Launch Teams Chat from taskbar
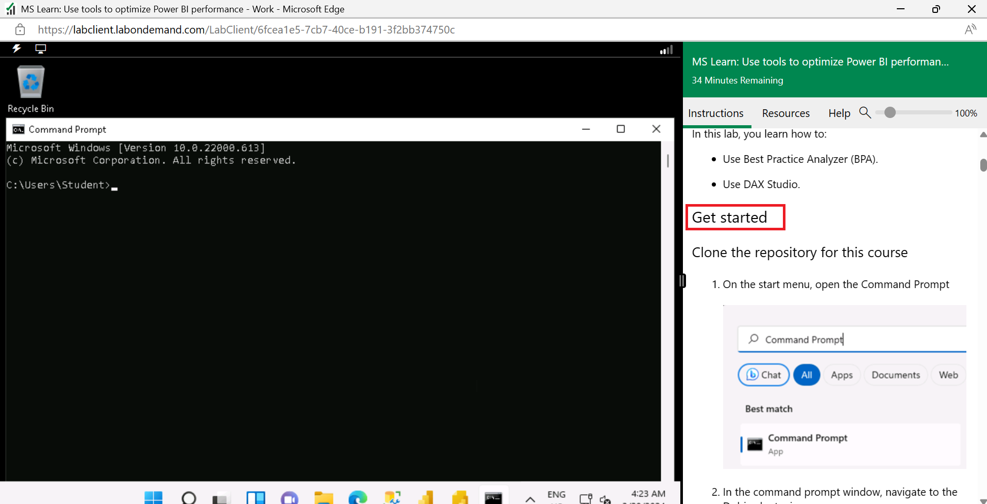Image resolution: width=987 pixels, height=504 pixels. click(289, 497)
